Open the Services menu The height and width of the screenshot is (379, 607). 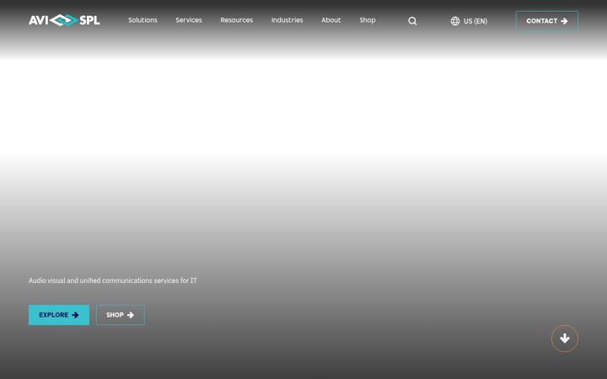(x=189, y=20)
